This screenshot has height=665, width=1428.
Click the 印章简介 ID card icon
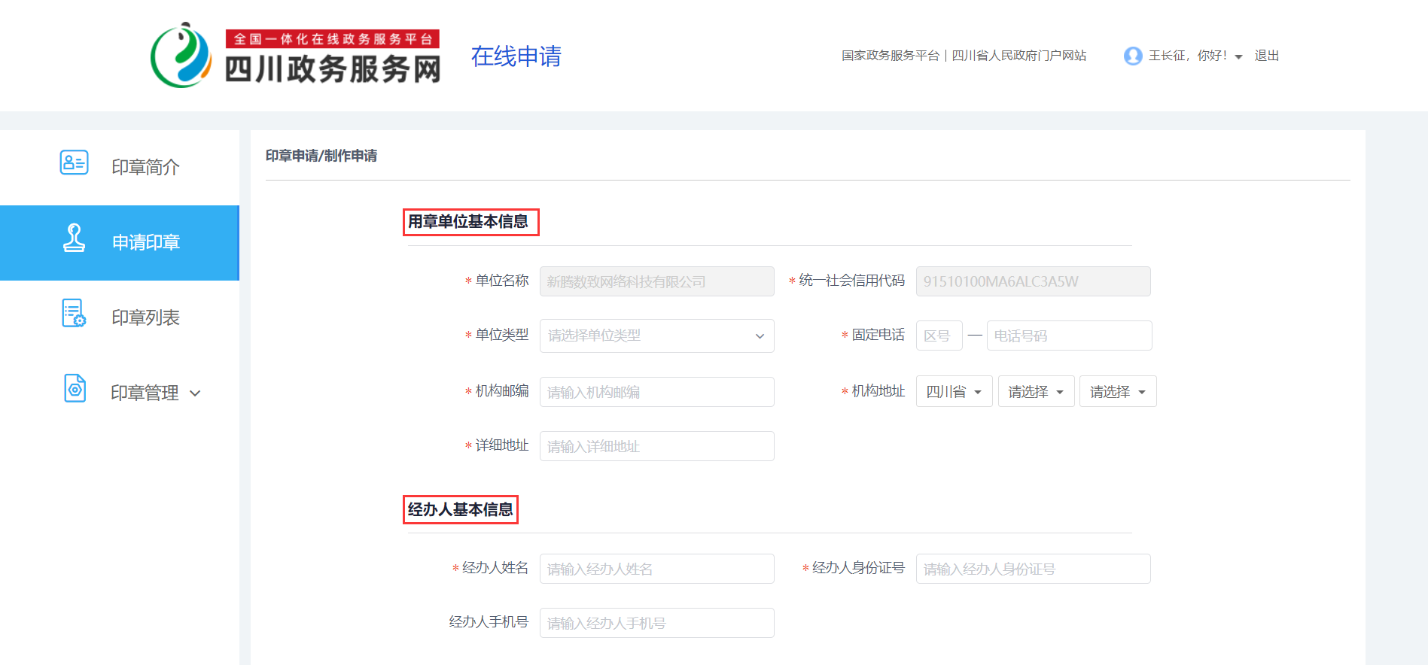coord(74,162)
